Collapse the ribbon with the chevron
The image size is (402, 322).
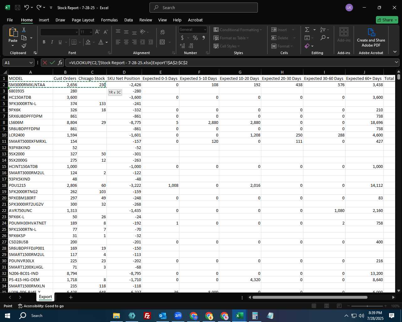[x=395, y=52]
